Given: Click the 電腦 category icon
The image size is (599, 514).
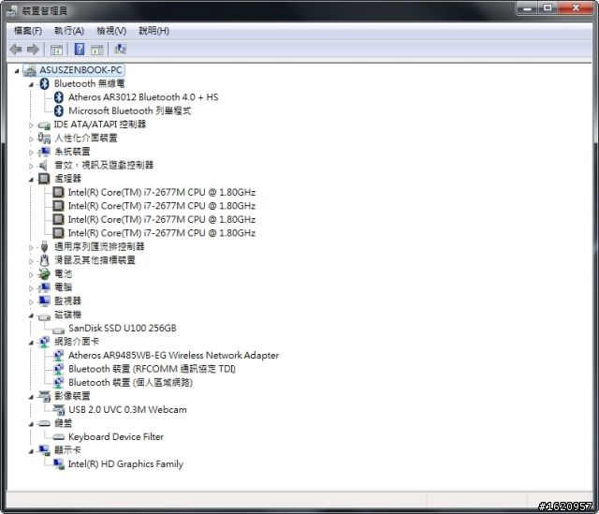Looking at the screenshot, I should [x=44, y=287].
